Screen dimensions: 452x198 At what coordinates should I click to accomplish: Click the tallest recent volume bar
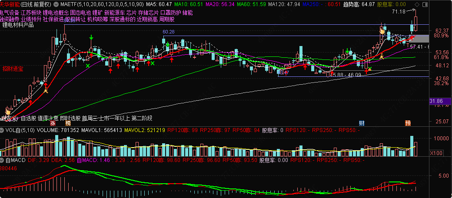(x=412, y=146)
